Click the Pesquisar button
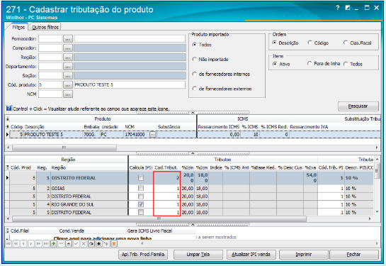Viewport: 386px width, 266px height. pos(358,106)
